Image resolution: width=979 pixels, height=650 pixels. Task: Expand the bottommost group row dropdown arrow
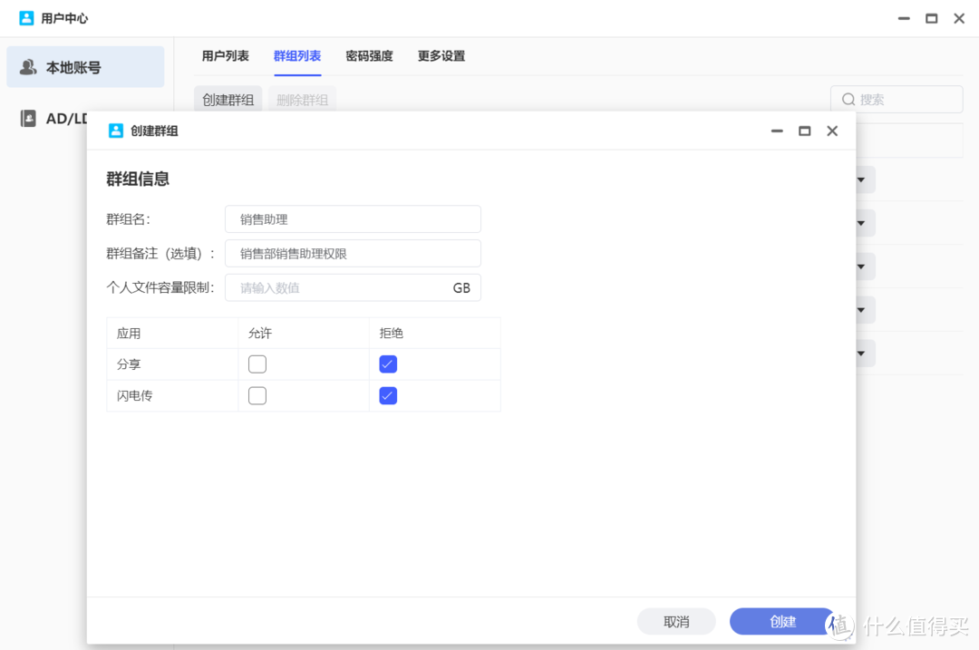(861, 353)
